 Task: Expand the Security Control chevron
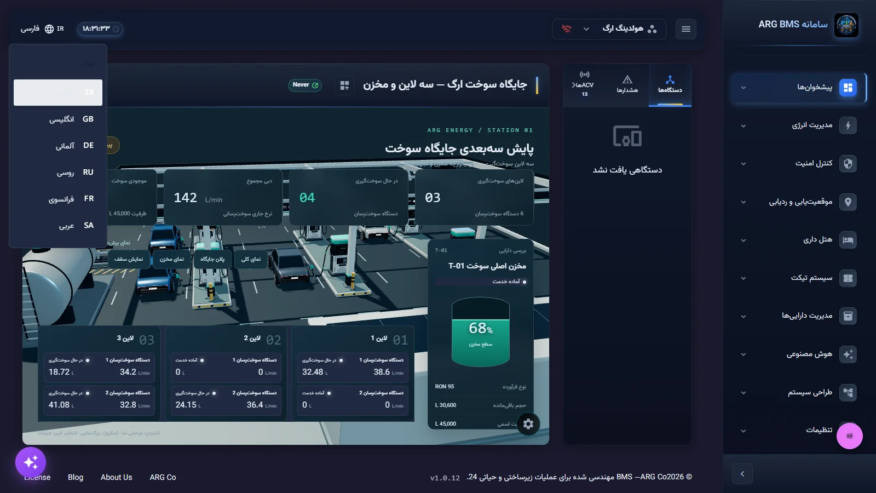(x=744, y=164)
